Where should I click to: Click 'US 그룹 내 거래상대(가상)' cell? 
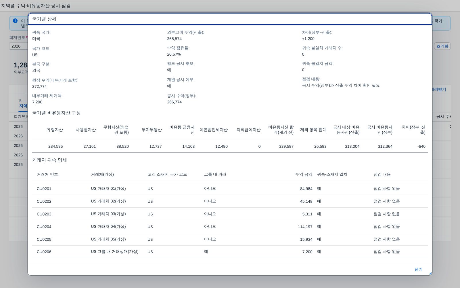click(x=115, y=252)
